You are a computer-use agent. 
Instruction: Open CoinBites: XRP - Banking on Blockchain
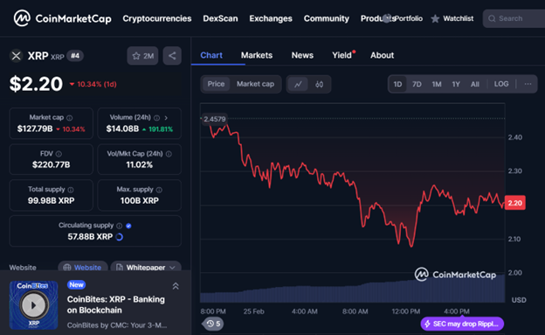pyautogui.click(x=116, y=304)
